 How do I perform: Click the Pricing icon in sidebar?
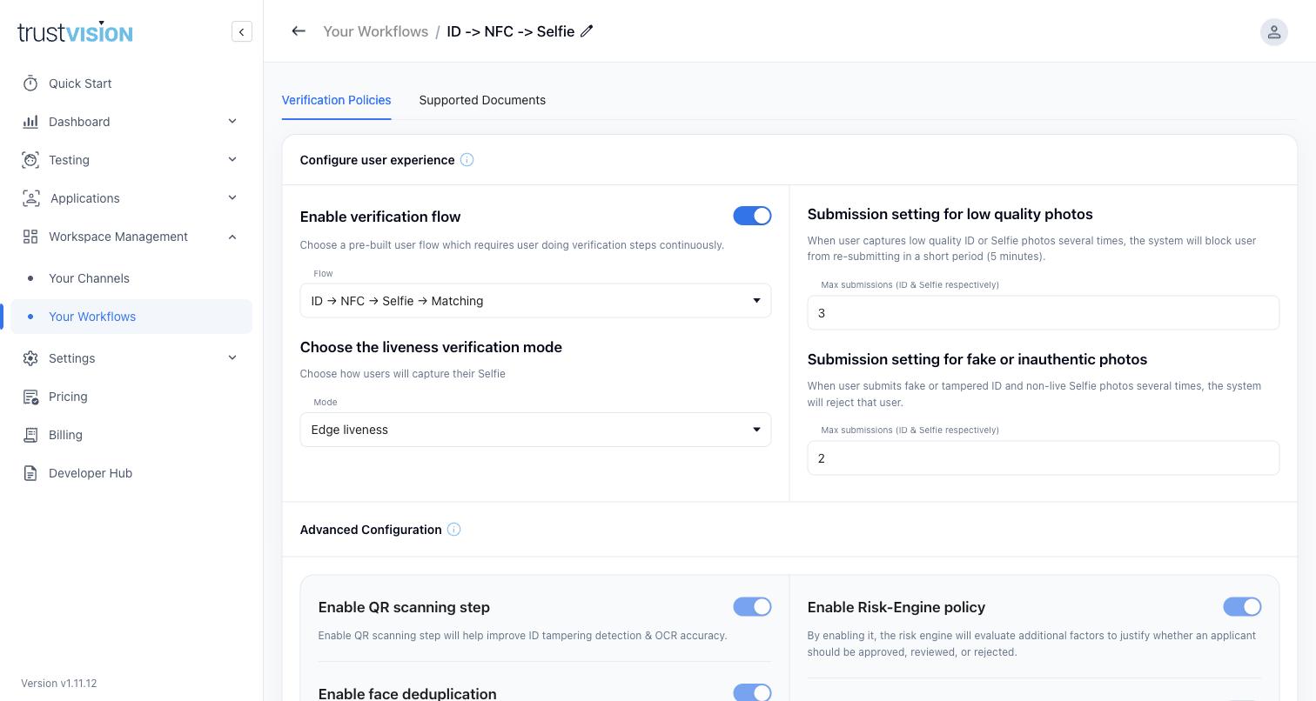(x=30, y=397)
